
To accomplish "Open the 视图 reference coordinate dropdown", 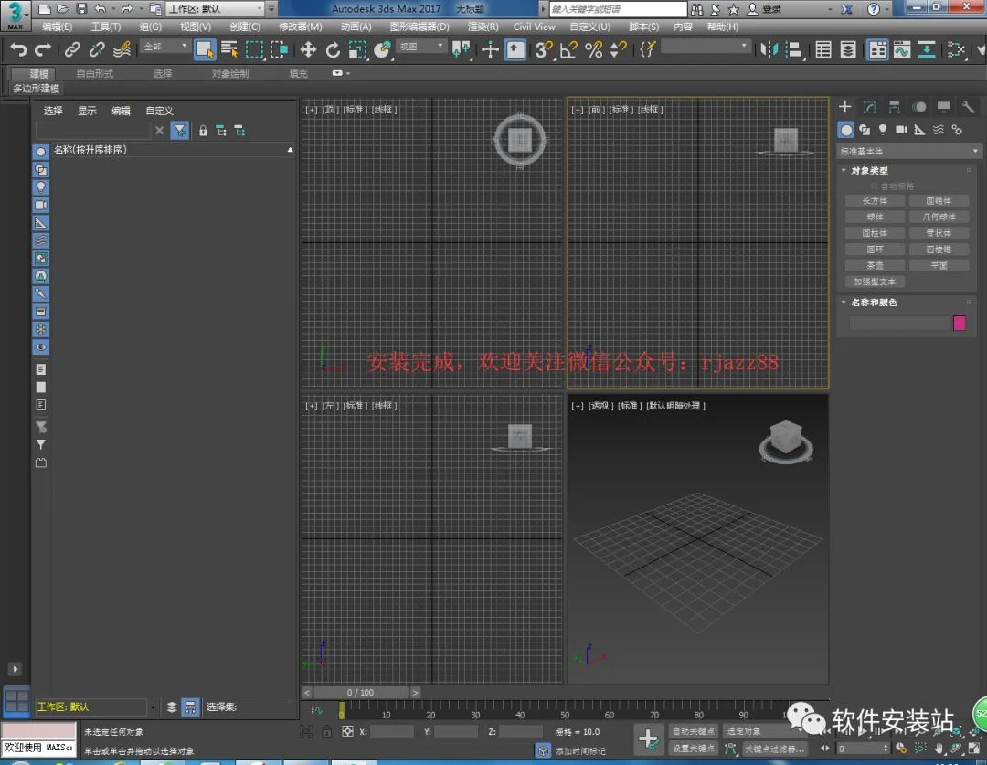I will [x=421, y=47].
